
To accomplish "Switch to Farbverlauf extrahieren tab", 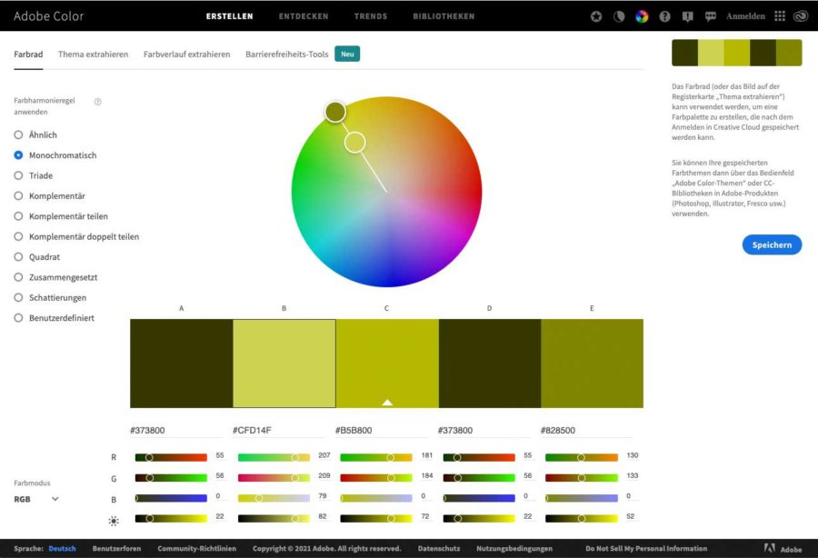I will click(186, 55).
